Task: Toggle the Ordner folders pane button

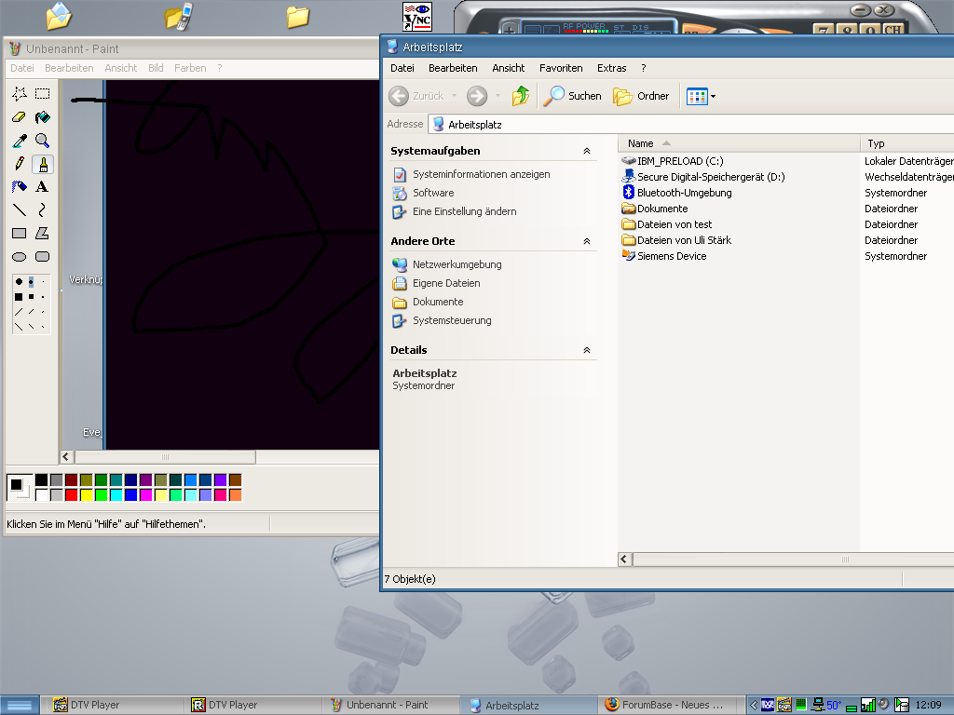Action: pos(641,96)
